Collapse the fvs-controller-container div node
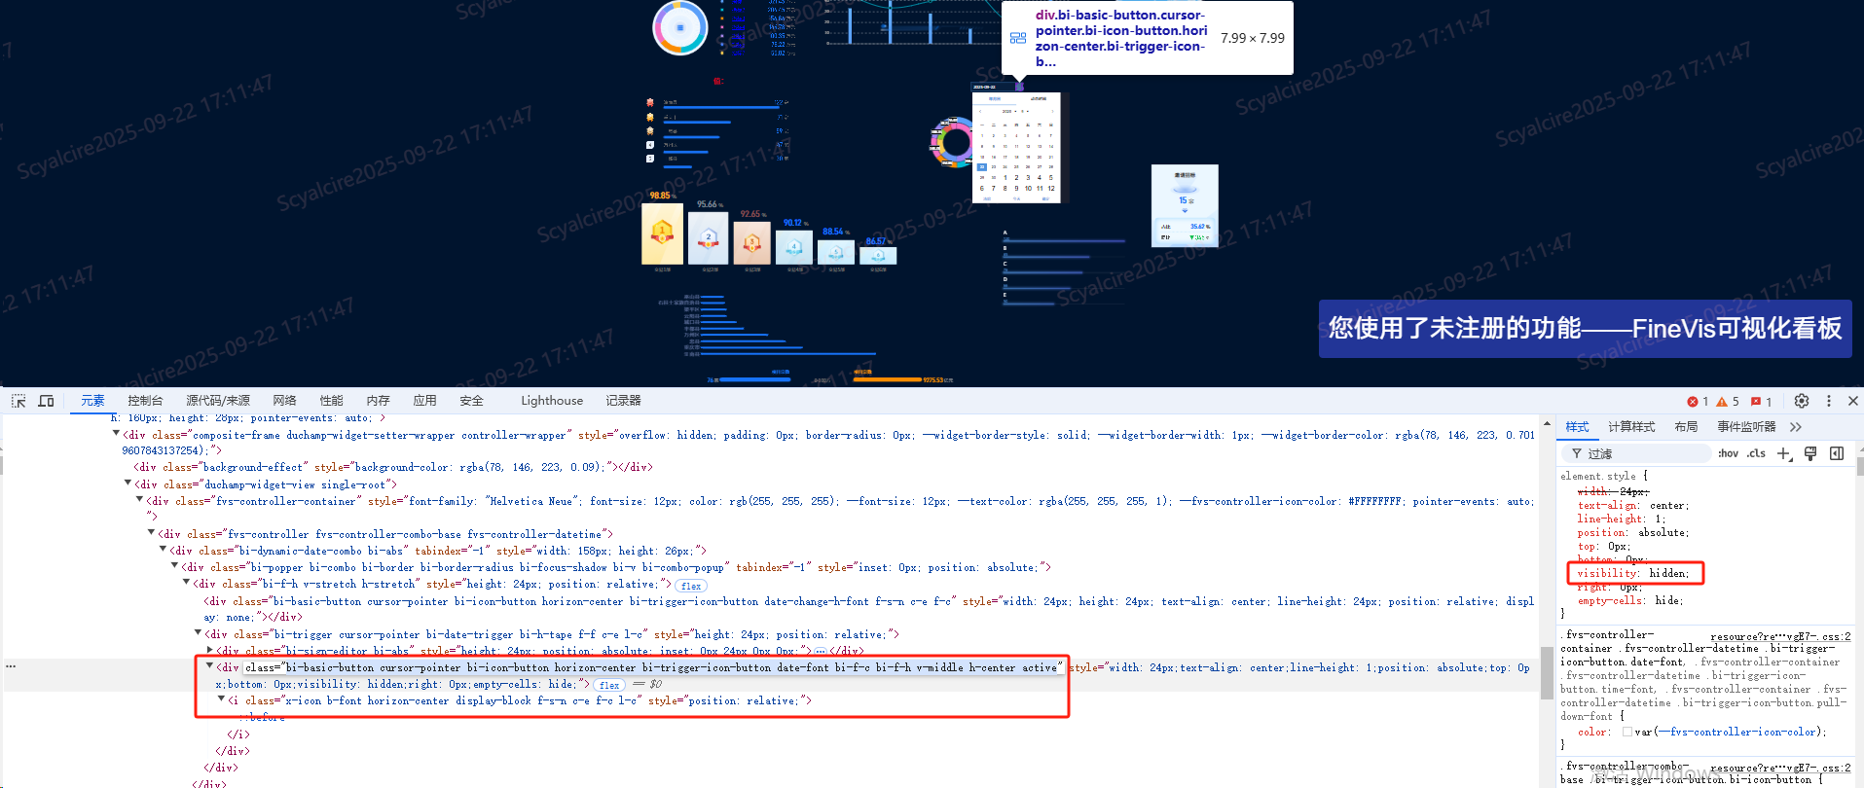Viewport: 1864px width, 788px height. [139, 500]
